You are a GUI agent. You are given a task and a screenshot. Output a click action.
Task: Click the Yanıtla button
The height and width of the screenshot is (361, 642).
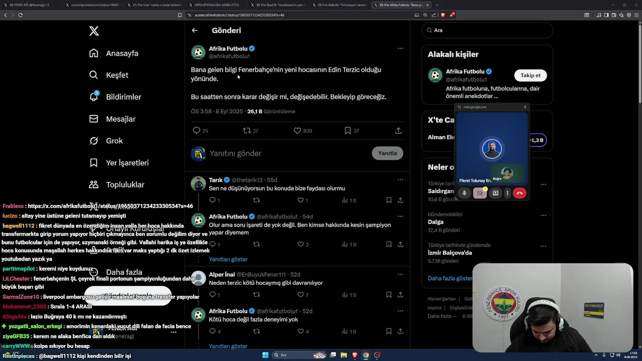pyautogui.click(x=387, y=153)
